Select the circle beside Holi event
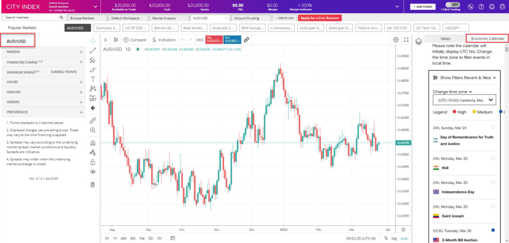The height and width of the screenshot is (243, 509). click(x=493, y=158)
